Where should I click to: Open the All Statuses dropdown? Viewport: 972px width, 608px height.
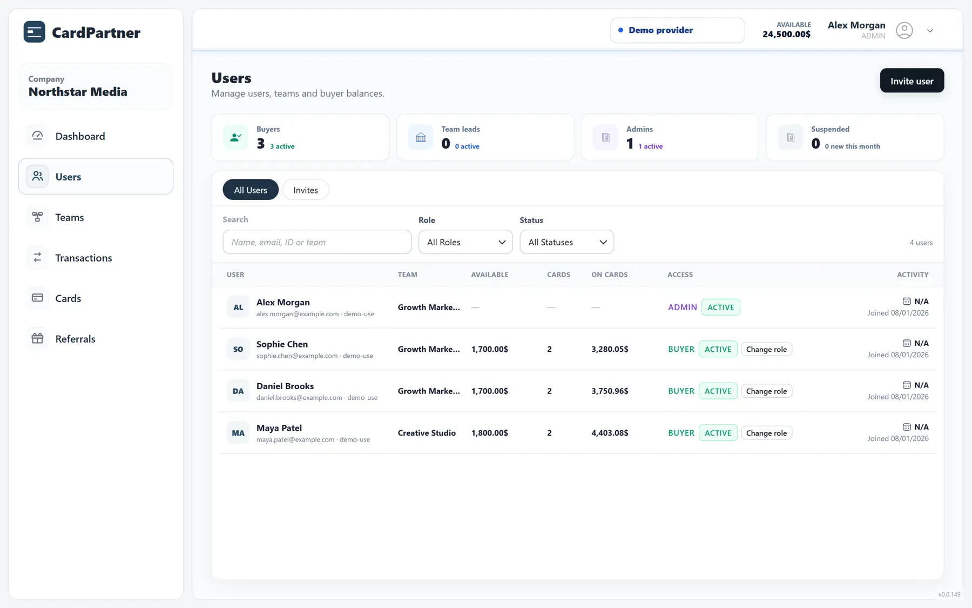click(x=566, y=242)
